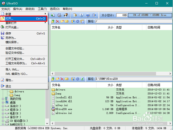Click the rename icon in image toolbar
This screenshot has width=173, height=130.
pos(67,21)
